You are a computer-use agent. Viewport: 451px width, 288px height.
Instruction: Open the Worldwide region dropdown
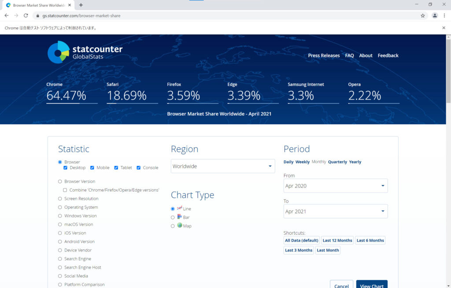coord(223,166)
